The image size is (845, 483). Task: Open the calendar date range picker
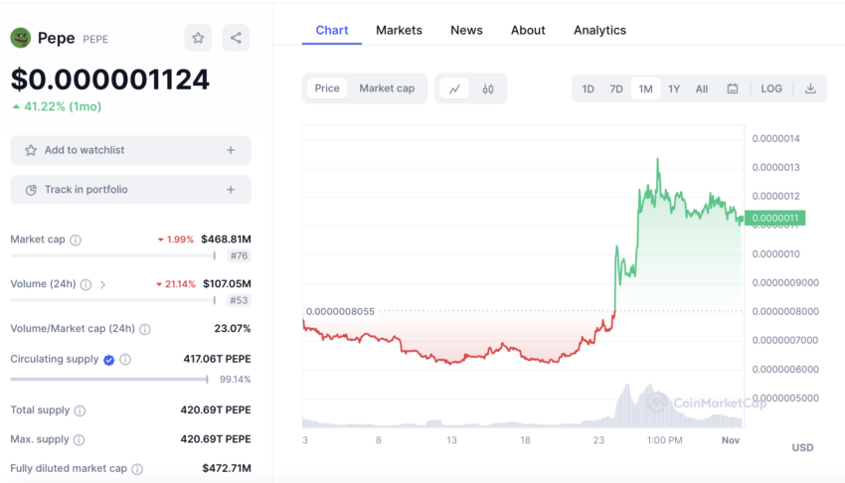point(733,88)
